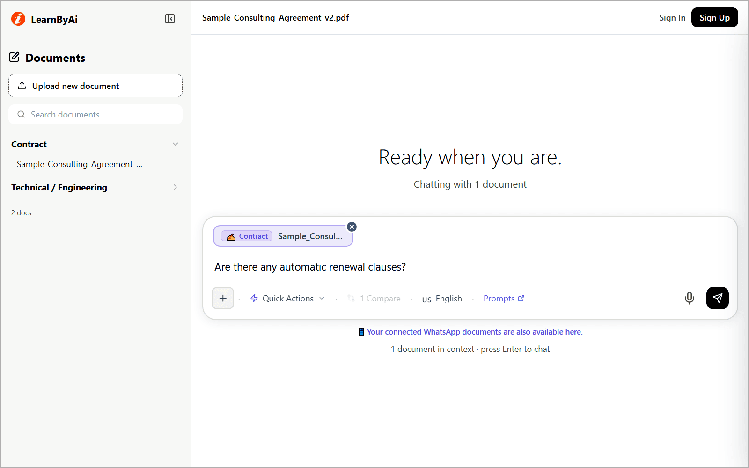Screen dimensions: 749x468
Task: Click the Compare option
Action: (374, 299)
